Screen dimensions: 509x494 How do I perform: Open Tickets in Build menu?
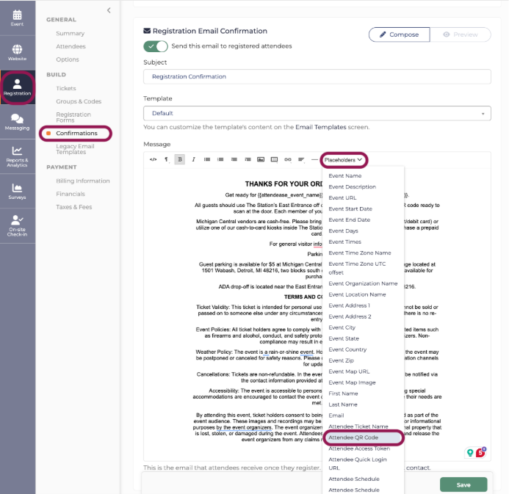[66, 88]
